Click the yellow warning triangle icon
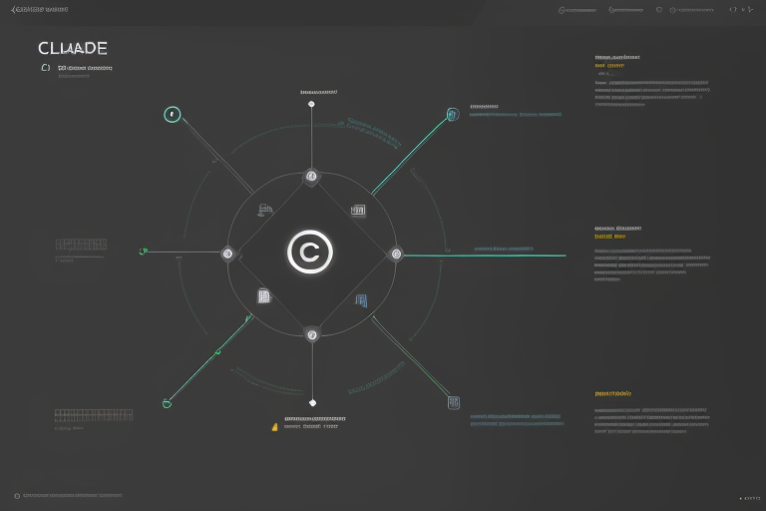This screenshot has height=511, width=766. [275, 426]
